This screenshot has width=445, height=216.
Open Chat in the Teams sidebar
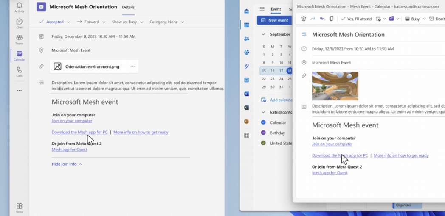pos(19,23)
